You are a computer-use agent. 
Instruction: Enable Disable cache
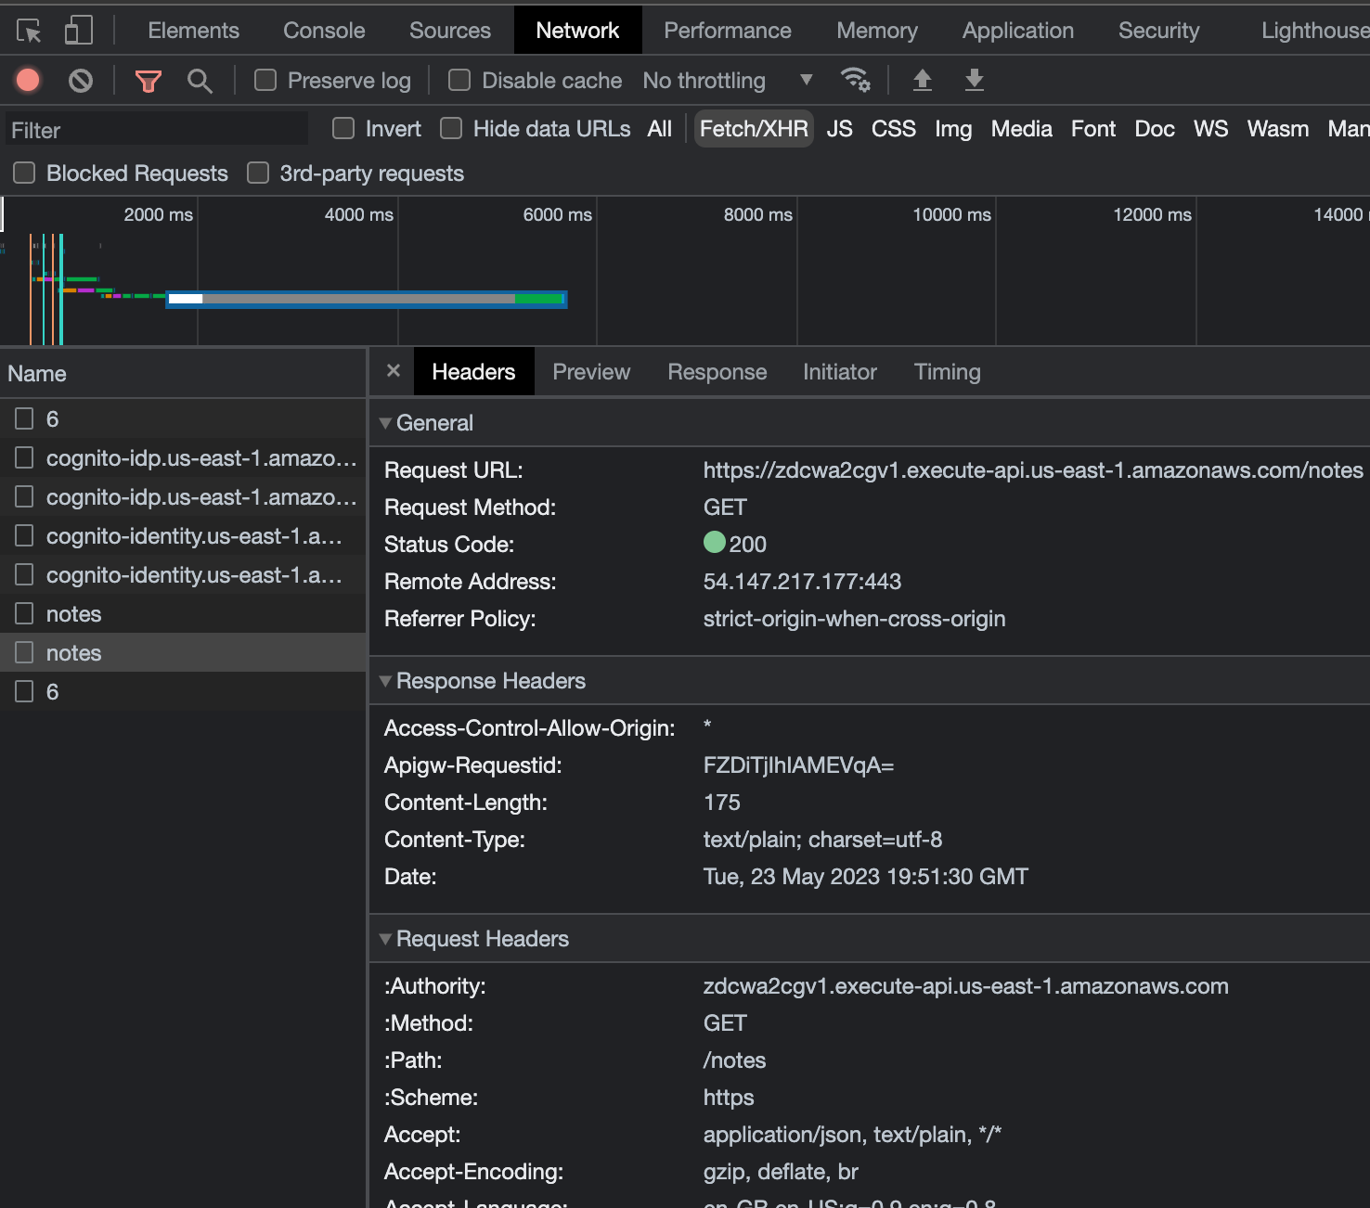click(459, 81)
